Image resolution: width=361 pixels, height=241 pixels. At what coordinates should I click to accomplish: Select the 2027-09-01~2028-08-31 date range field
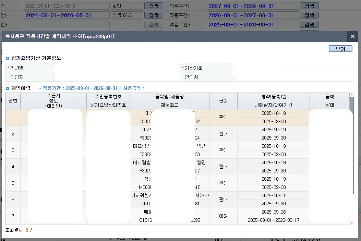(x=252, y=6)
